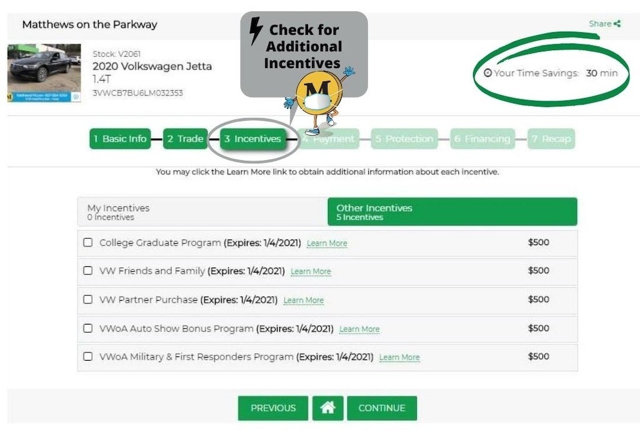Open step 2 Trade
This screenshot has width=640, height=432.
pyautogui.click(x=184, y=139)
